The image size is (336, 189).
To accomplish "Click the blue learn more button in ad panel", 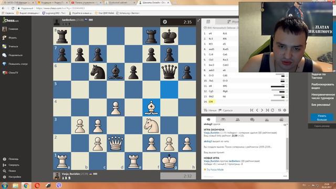I will click(x=322, y=118).
